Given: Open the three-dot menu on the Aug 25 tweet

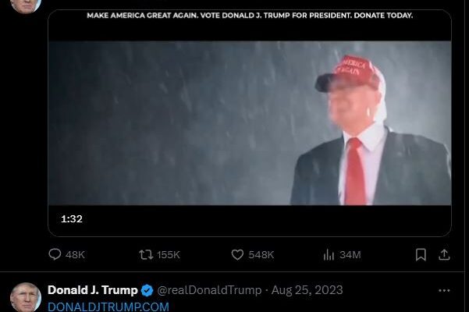Looking at the screenshot, I should 444,290.
